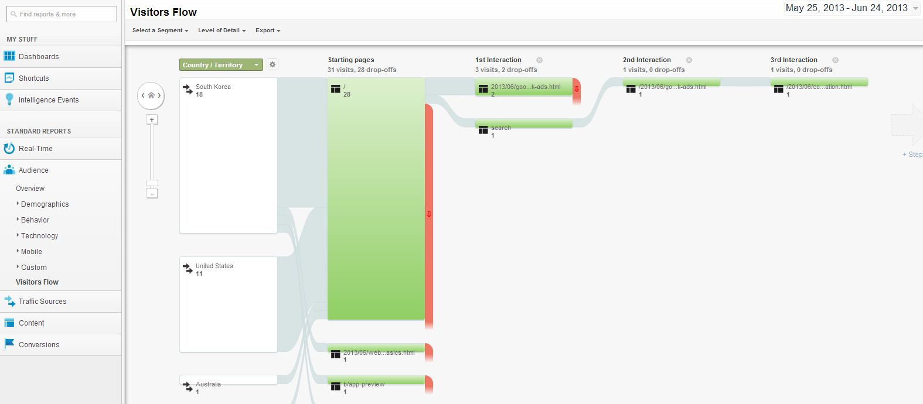Screen dimensions: 923x404
Task: Open the Export menu
Action: click(x=267, y=30)
